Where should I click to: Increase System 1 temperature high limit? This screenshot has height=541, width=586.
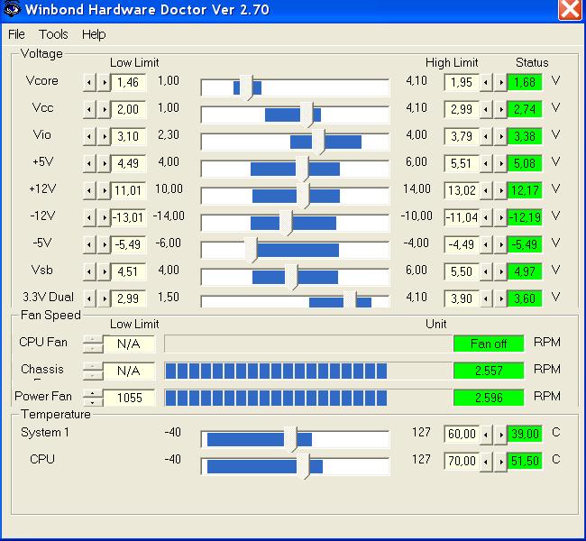pyautogui.click(x=500, y=435)
